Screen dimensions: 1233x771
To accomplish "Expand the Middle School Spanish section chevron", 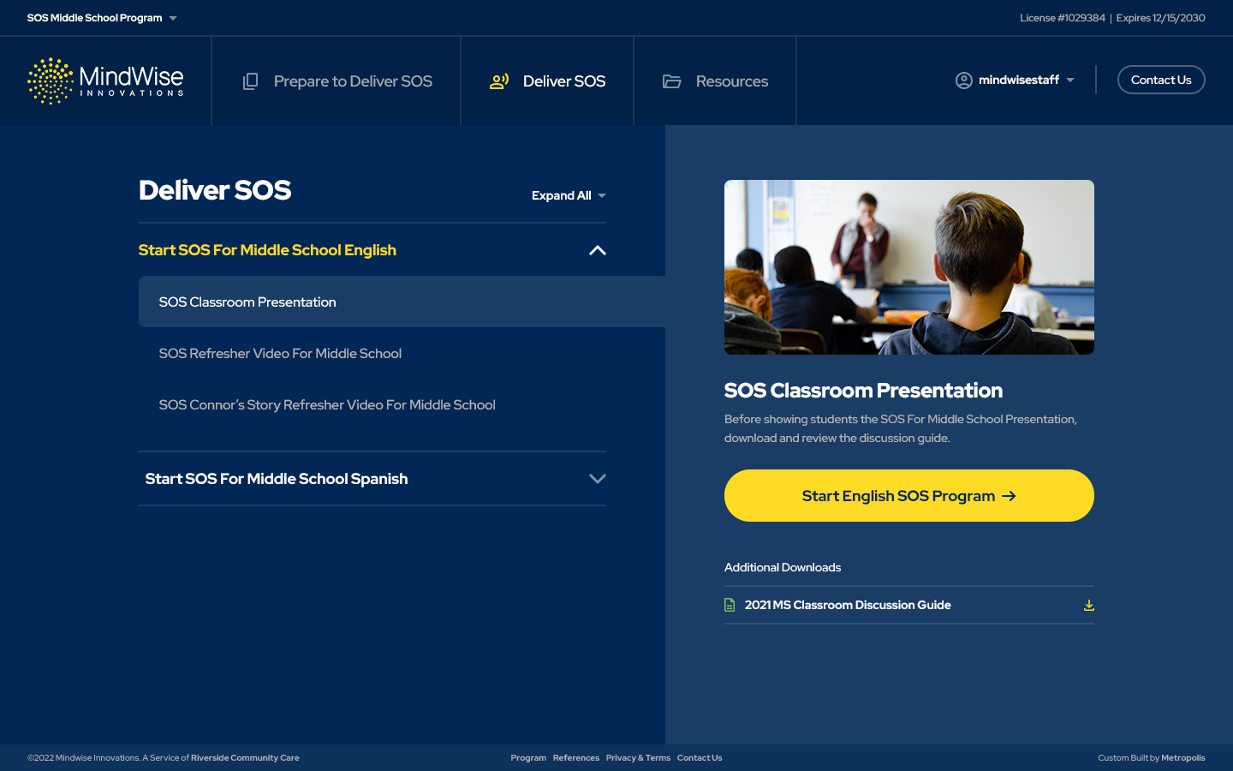I will click(598, 479).
